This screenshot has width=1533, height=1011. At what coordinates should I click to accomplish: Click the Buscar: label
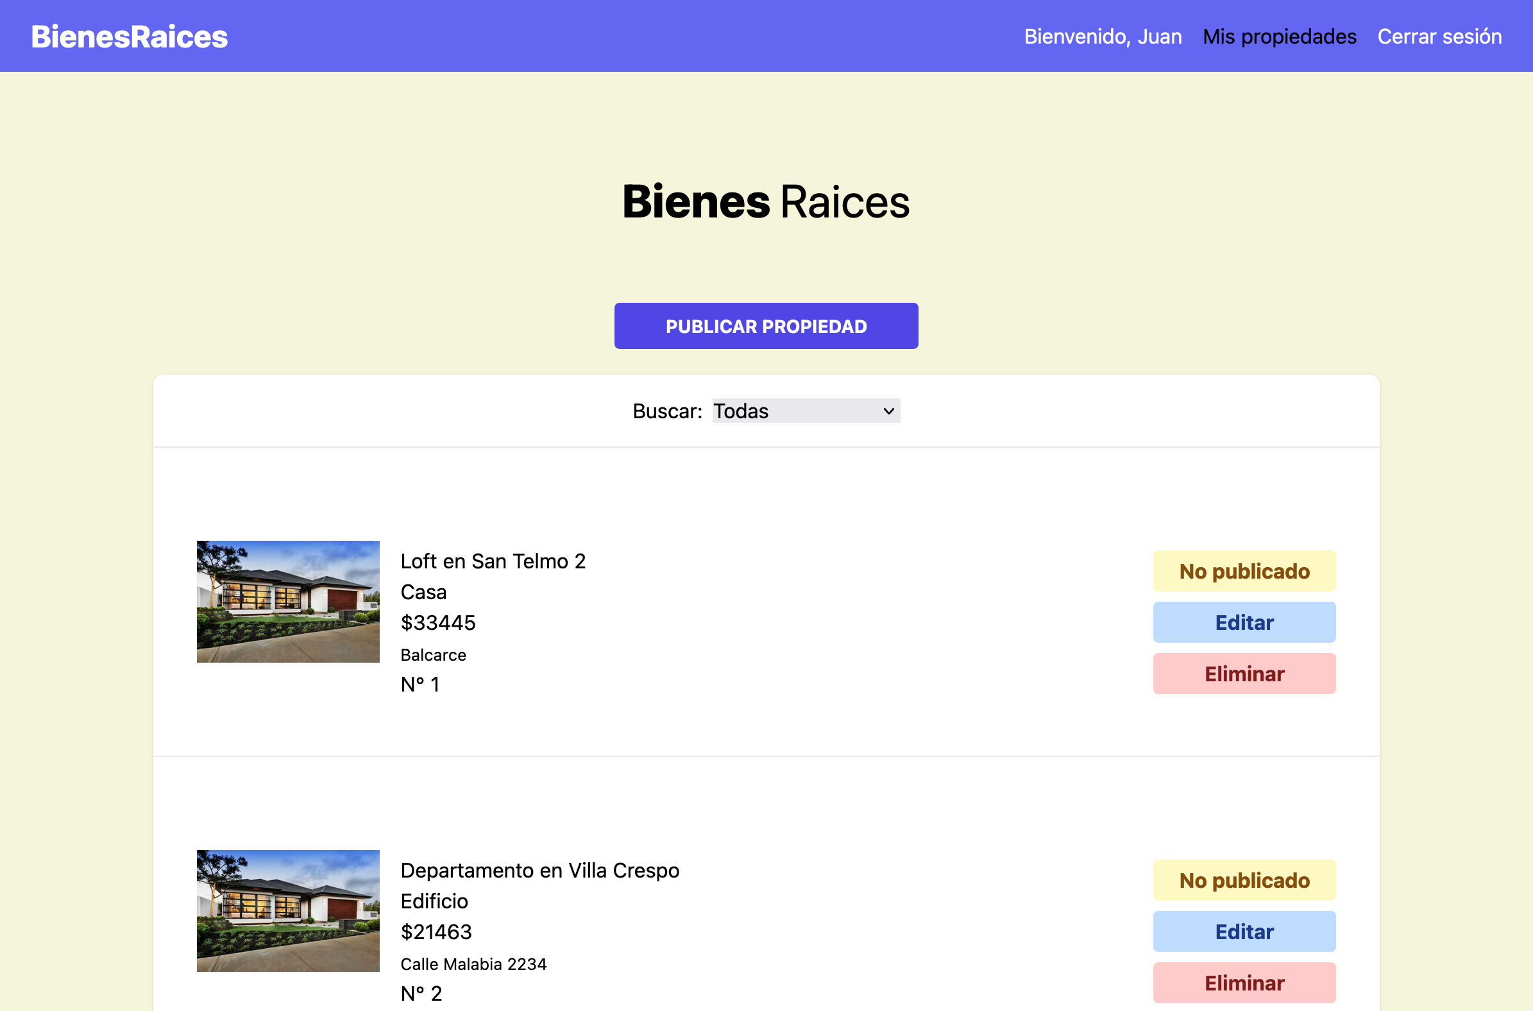(x=667, y=411)
